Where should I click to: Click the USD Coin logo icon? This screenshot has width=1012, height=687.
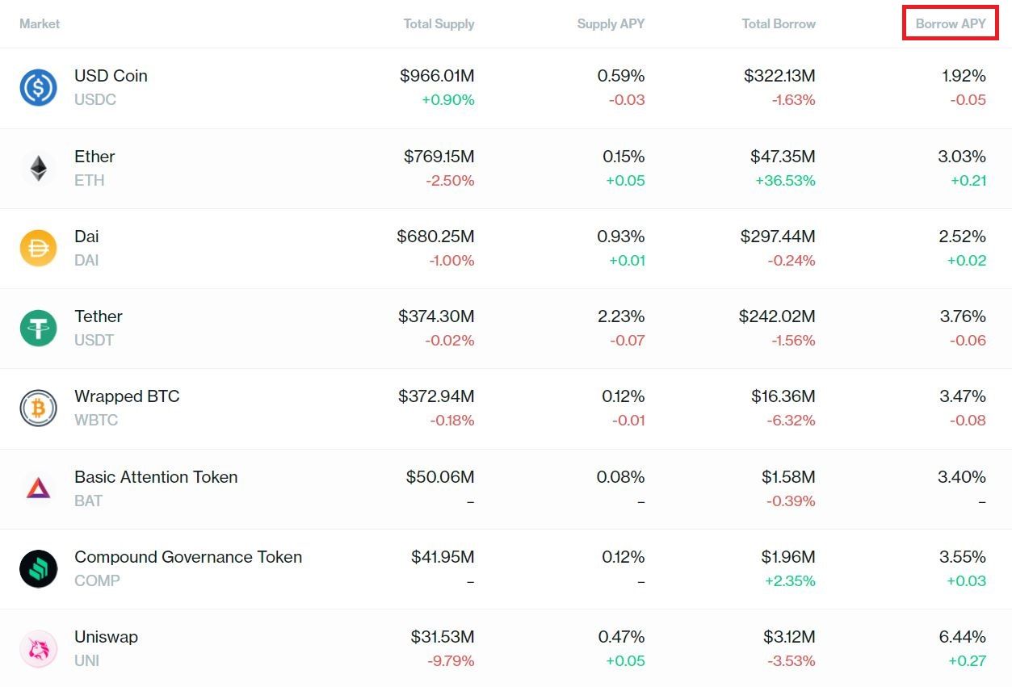click(38, 87)
